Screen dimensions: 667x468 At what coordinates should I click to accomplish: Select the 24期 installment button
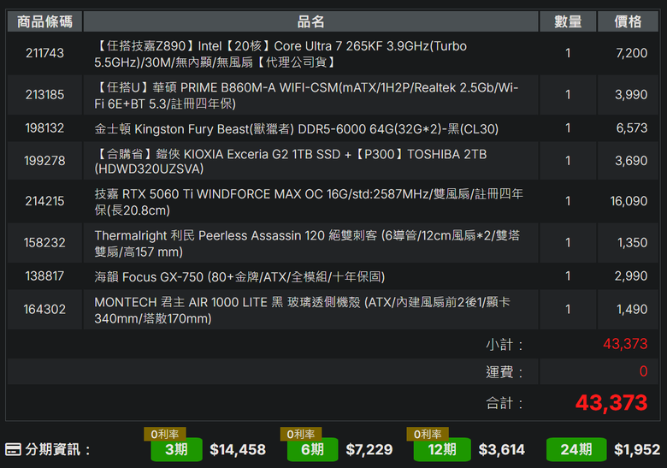point(576,449)
